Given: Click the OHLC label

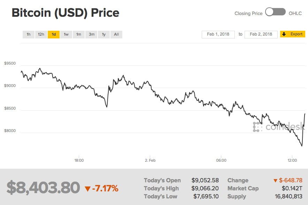Looking at the screenshot, I should [x=295, y=13].
